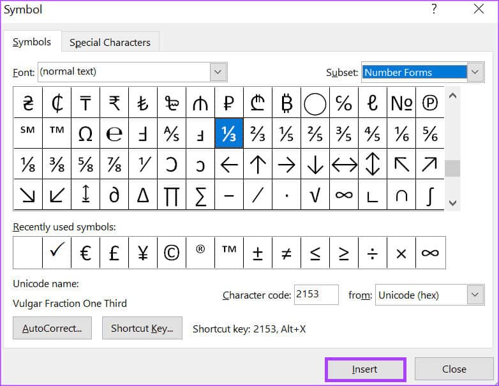Click the Numero № sign
The image size is (499, 386).
point(401,103)
